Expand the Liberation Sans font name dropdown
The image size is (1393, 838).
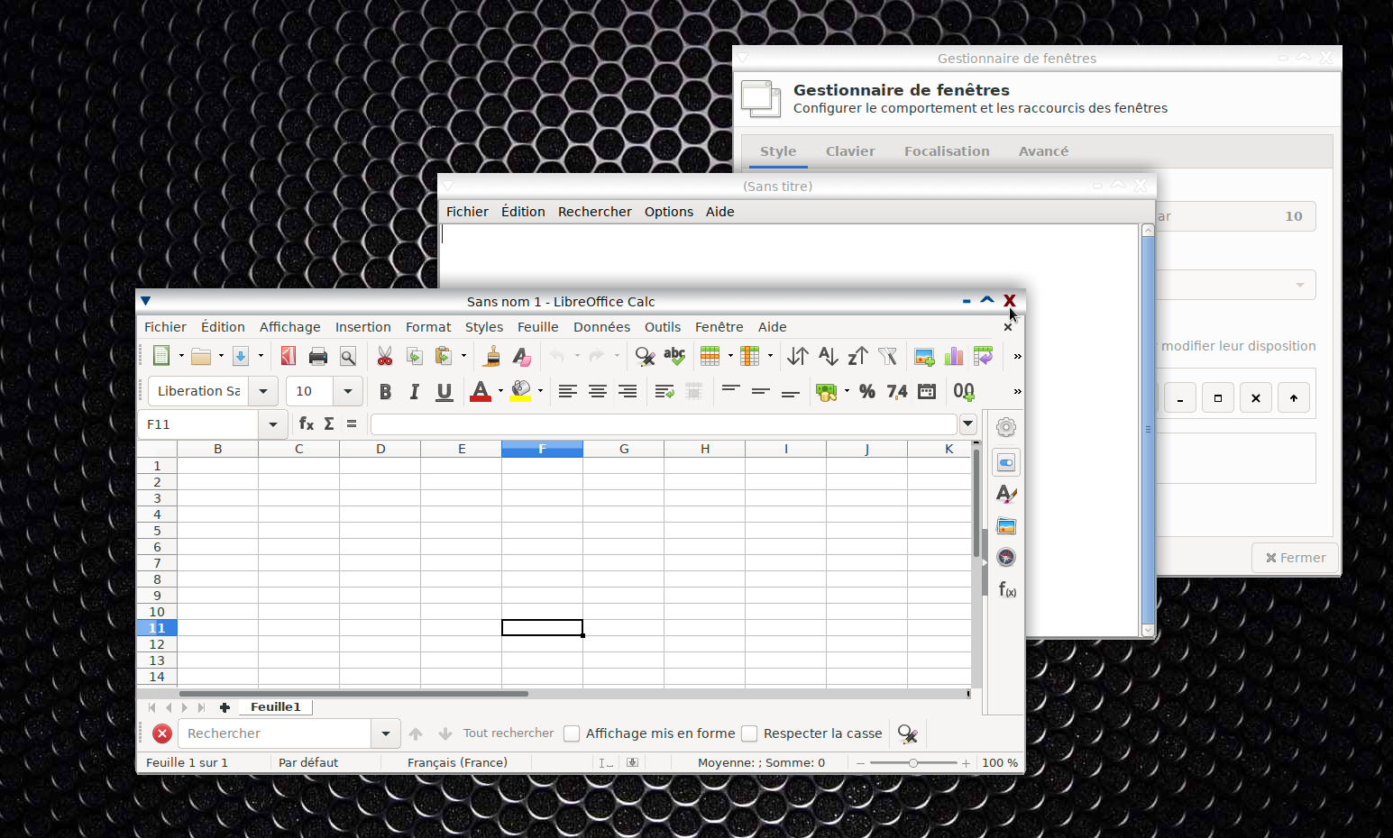(x=263, y=391)
